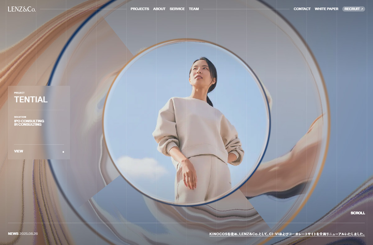Click the NEWS label
The image size is (373, 245).
(13, 234)
